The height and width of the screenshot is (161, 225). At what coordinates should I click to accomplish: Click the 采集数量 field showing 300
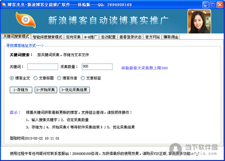tap(97, 67)
